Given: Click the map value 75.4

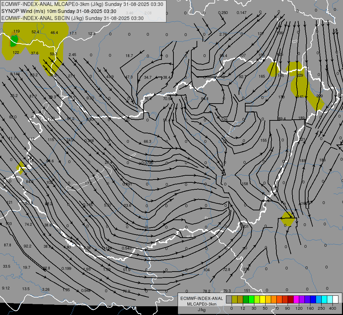Looking at the screenshot, I should pyautogui.click(x=148, y=99).
